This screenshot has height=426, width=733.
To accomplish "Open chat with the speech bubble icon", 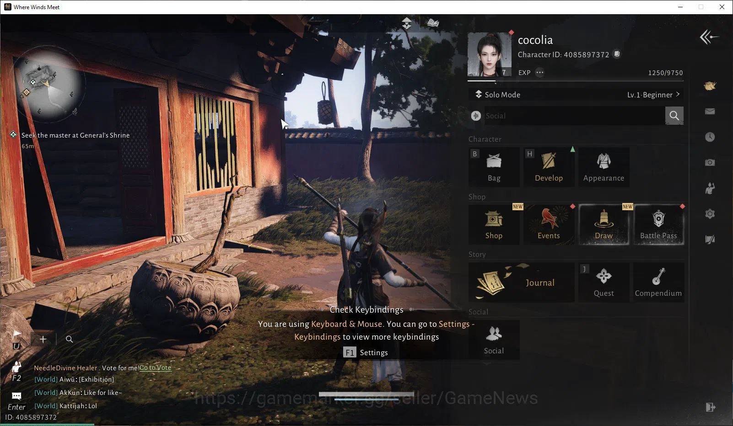I will coord(16,396).
